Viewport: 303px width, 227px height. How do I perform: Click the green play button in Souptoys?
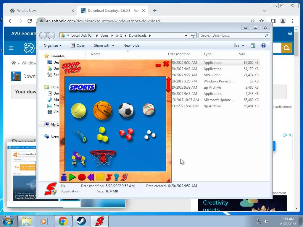click(72, 177)
